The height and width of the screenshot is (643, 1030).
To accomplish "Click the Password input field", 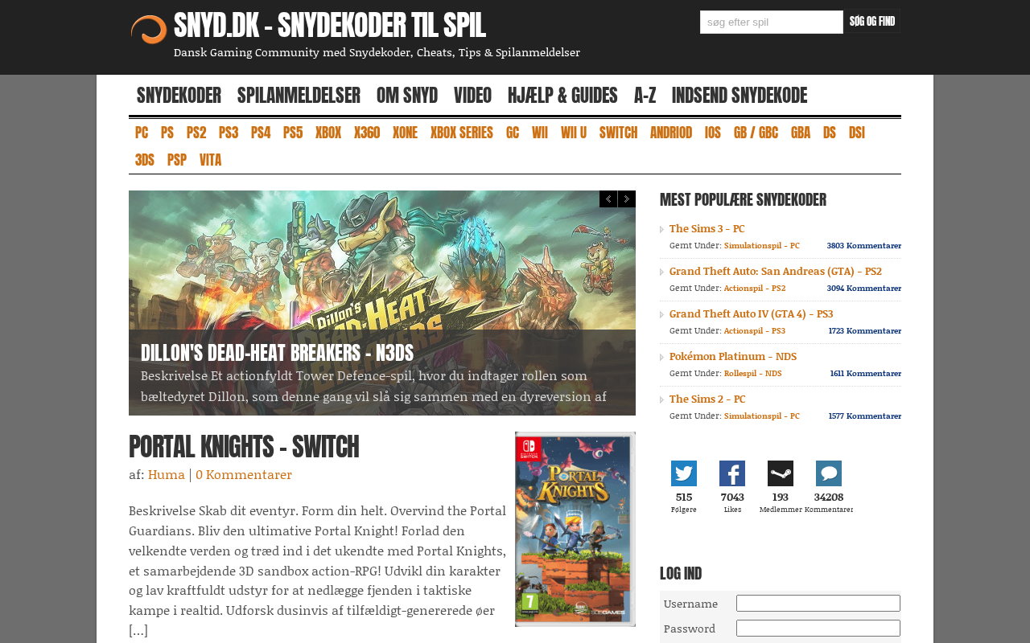I will (x=818, y=629).
